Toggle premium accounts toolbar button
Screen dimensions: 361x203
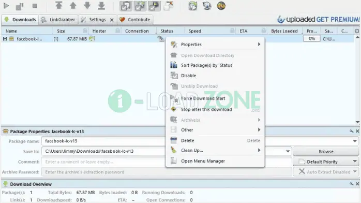154,6
